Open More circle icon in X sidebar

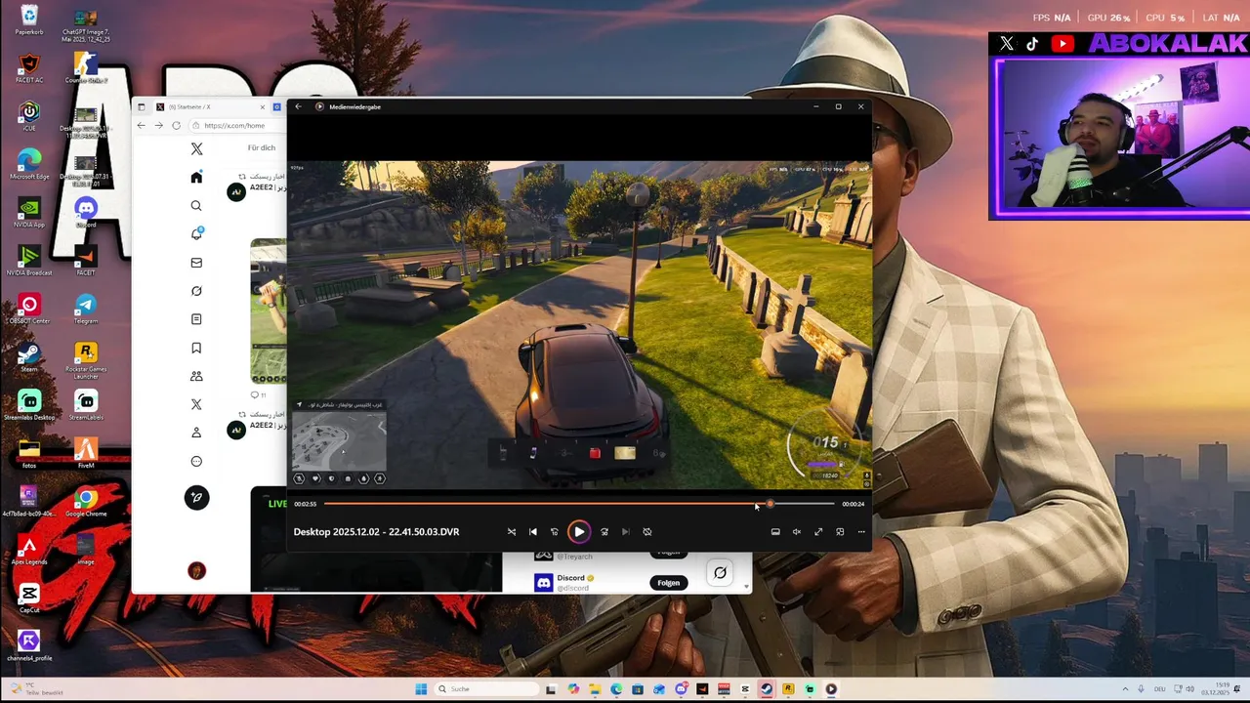tap(196, 461)
